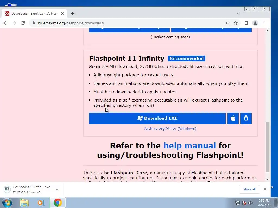Click the 'Size: 790MB download' line
This screenshot has width=278, height=208.
click(166, 67)
